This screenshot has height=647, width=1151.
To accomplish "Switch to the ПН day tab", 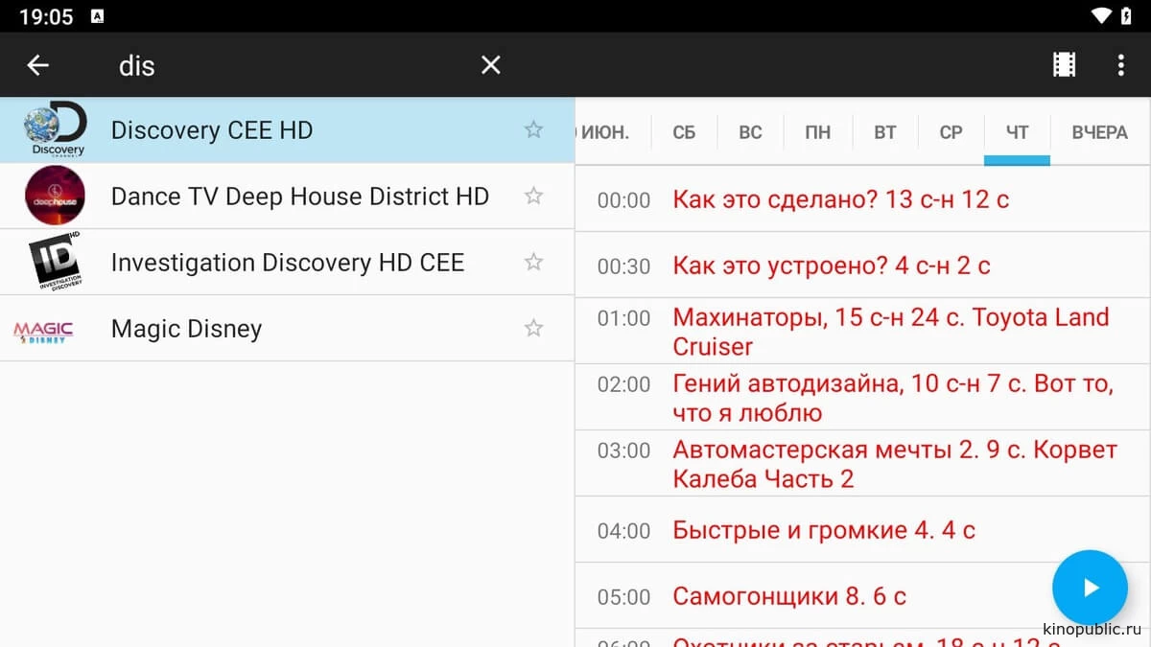I will [817, 132].
